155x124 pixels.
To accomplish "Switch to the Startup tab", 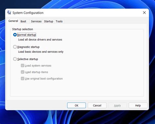I will click(x=49, y=21).
